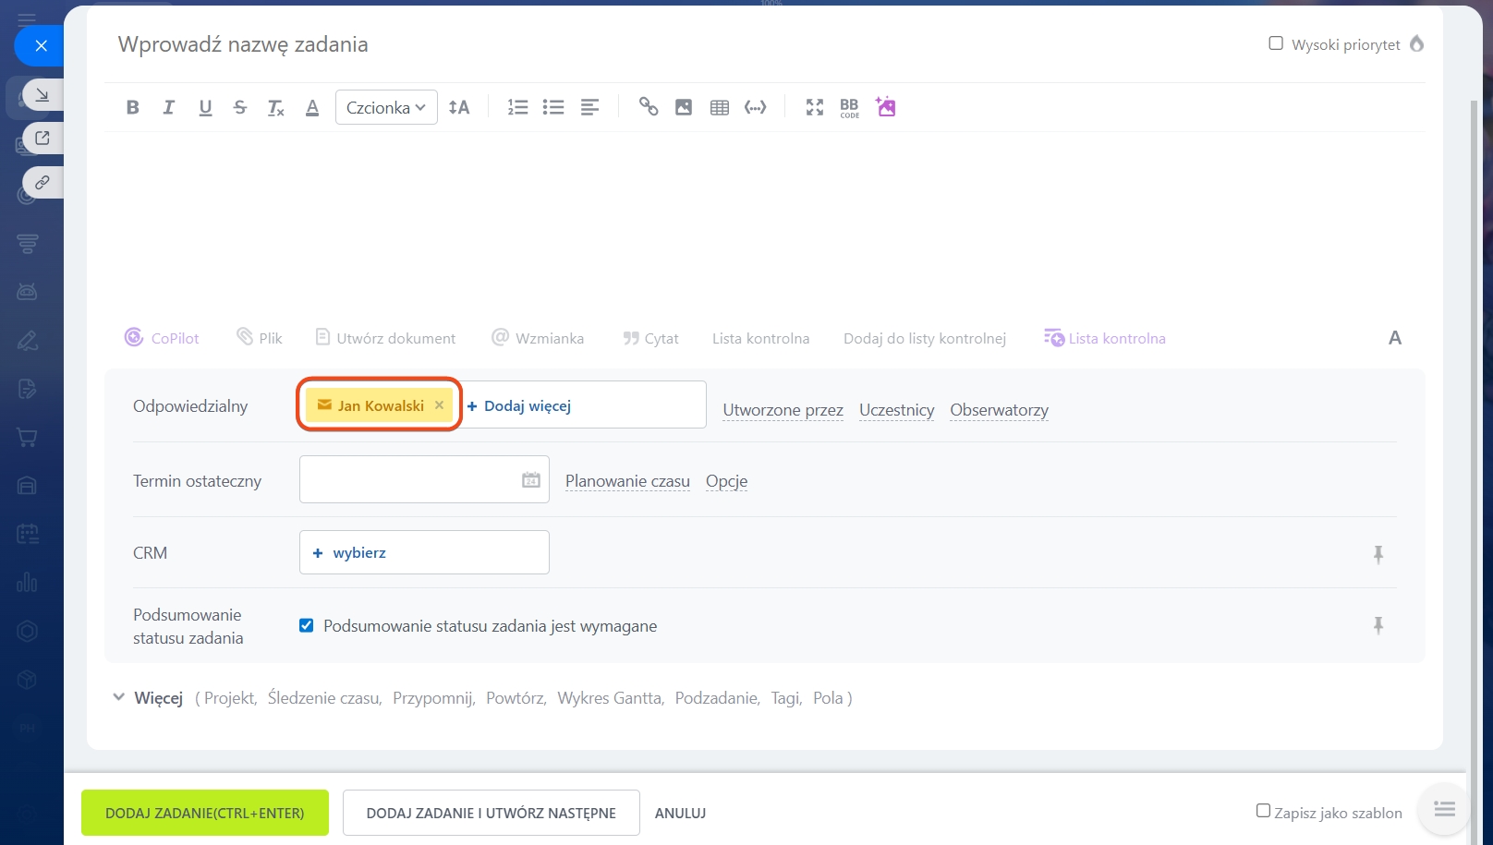1493x845 pixels.
Task: Expand the Więcej section
Action: pos(148,698)
